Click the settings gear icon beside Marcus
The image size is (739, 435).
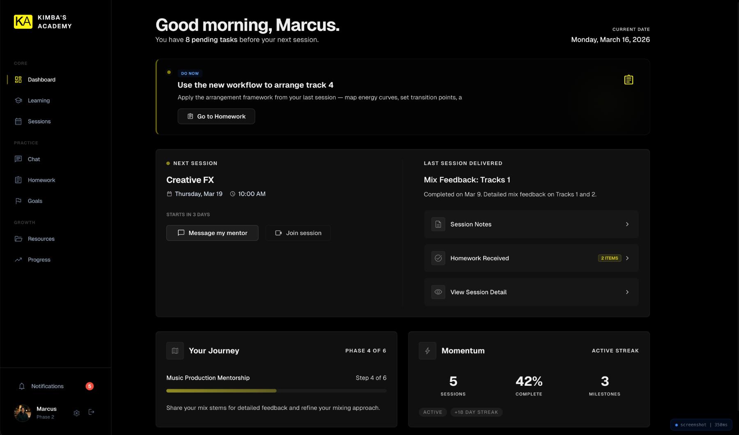[76, 413]
